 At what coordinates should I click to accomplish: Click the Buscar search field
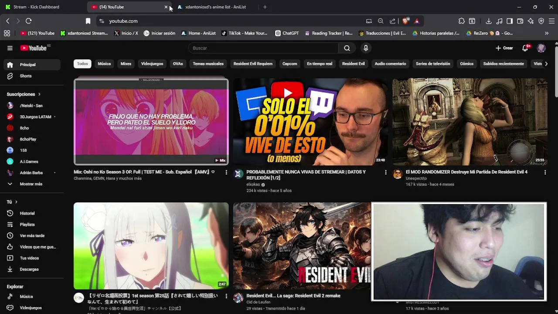263,48
